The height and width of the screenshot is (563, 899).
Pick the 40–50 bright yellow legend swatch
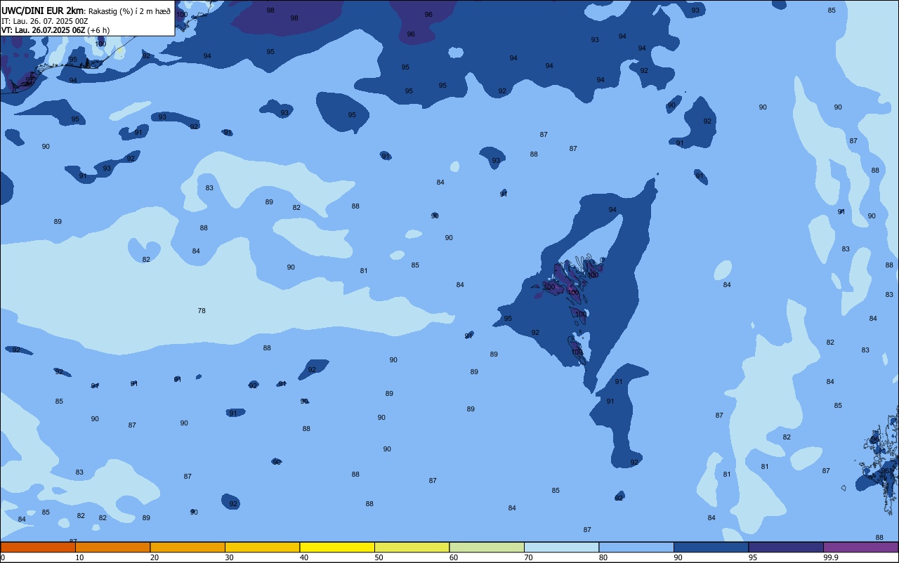tap(337, 547)
